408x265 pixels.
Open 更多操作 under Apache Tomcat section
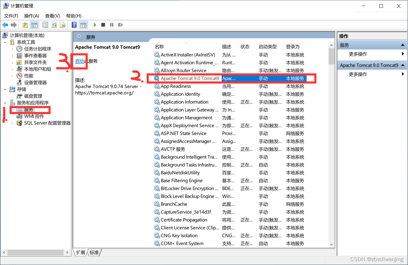[372, 74]
